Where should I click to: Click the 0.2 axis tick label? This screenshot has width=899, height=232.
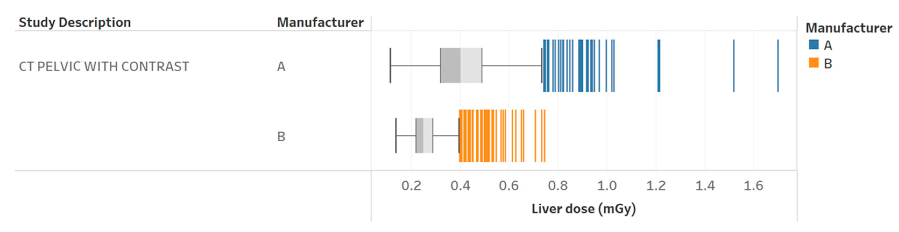[x=411, y=185]
